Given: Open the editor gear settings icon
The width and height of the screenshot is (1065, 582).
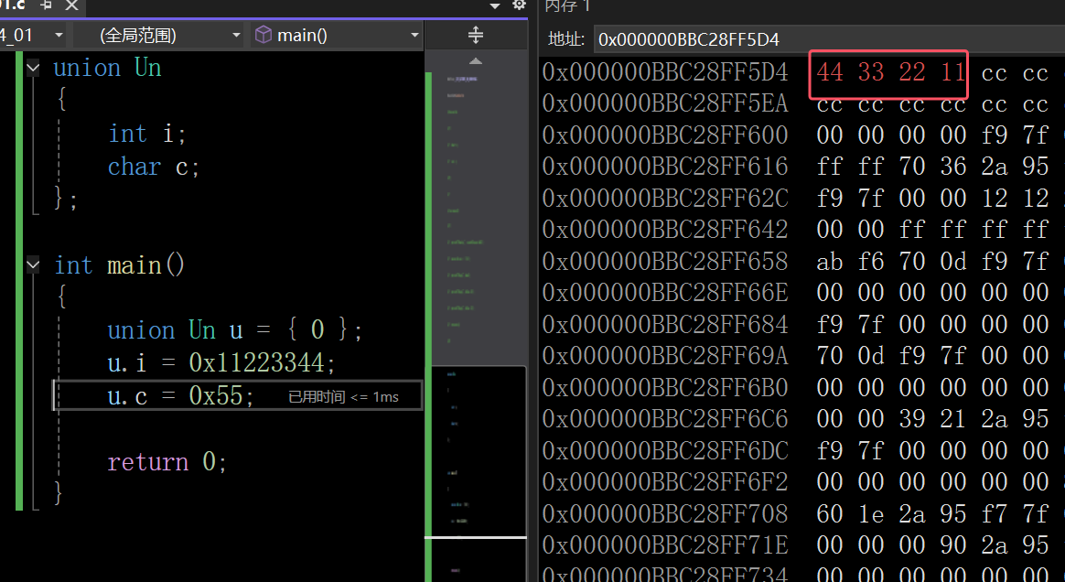Looking at the screenshot, I should pyautogui.click(x=519, y=5).
